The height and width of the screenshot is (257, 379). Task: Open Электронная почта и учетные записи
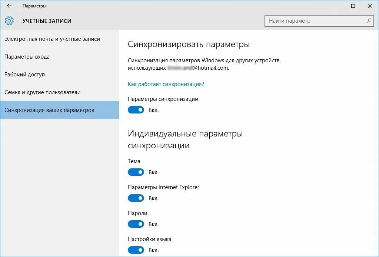tap(52, 39)
